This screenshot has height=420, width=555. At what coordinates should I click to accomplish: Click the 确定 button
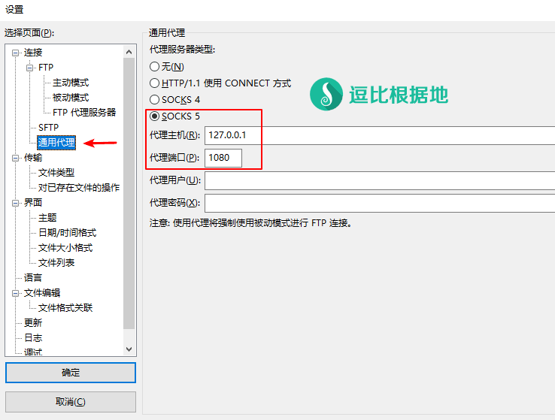(x=71, y=373)
